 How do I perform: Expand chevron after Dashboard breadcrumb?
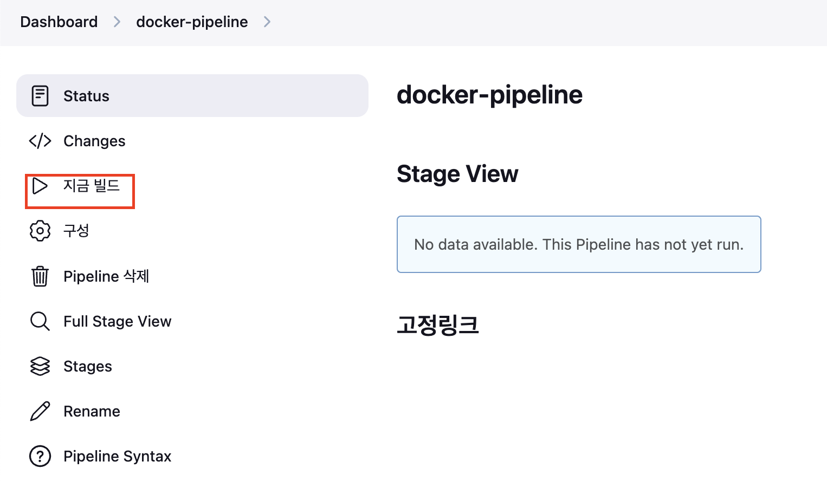click(x=117, y=22)
